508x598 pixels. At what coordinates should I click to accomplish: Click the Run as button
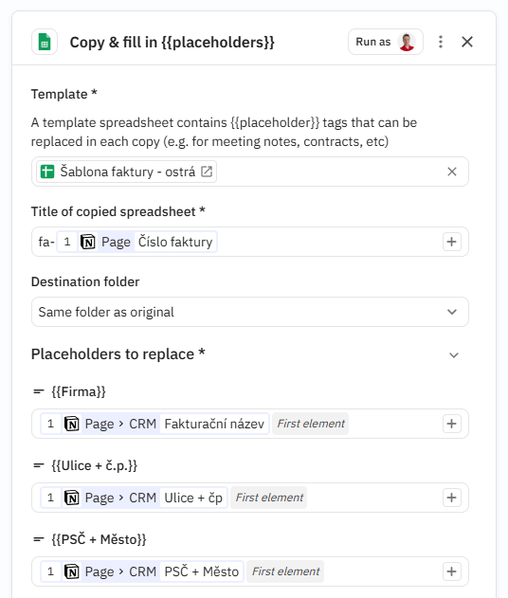coord(385,42)
